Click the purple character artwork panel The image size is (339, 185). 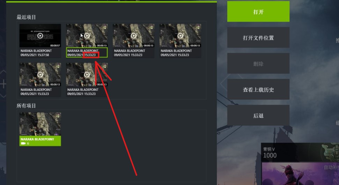point(301,174)
